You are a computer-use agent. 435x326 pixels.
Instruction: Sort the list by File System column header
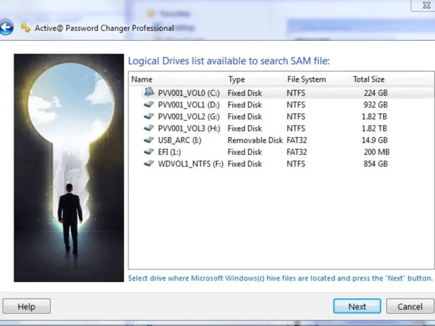[317, 79]
